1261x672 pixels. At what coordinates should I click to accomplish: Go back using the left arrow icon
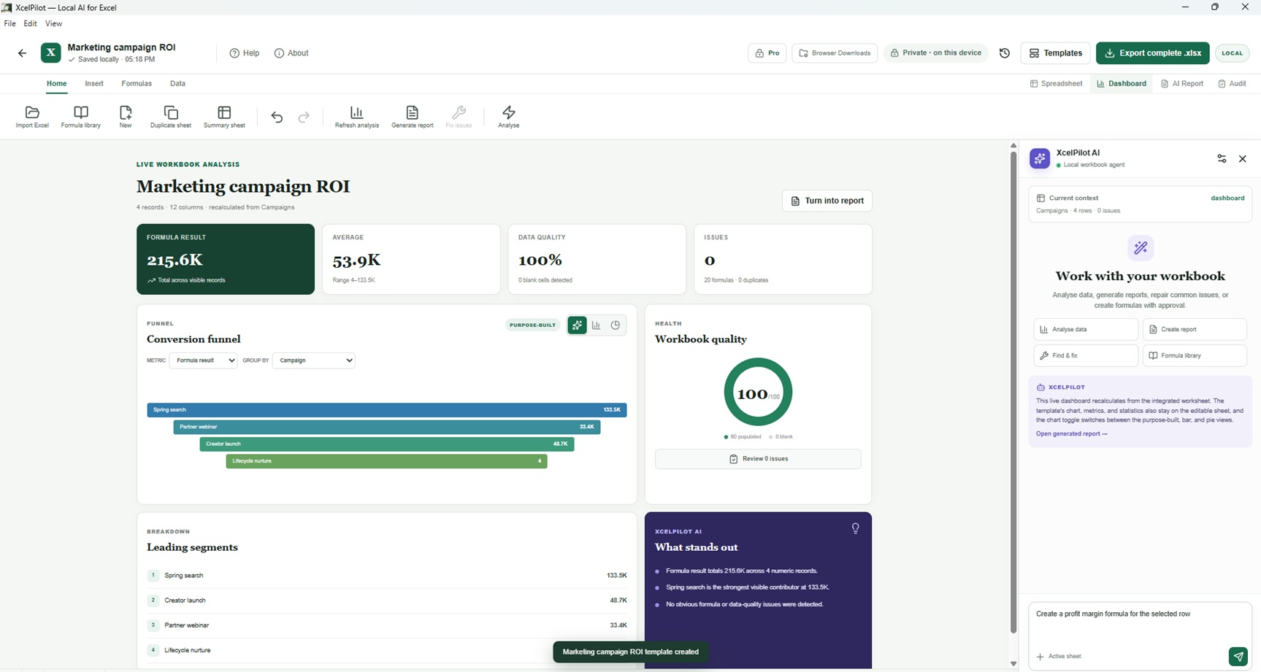[22, 53]
